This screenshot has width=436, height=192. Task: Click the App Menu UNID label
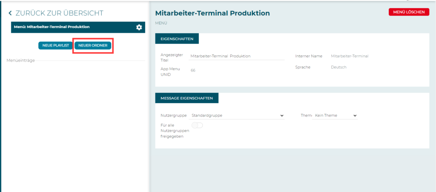[170, 72]
